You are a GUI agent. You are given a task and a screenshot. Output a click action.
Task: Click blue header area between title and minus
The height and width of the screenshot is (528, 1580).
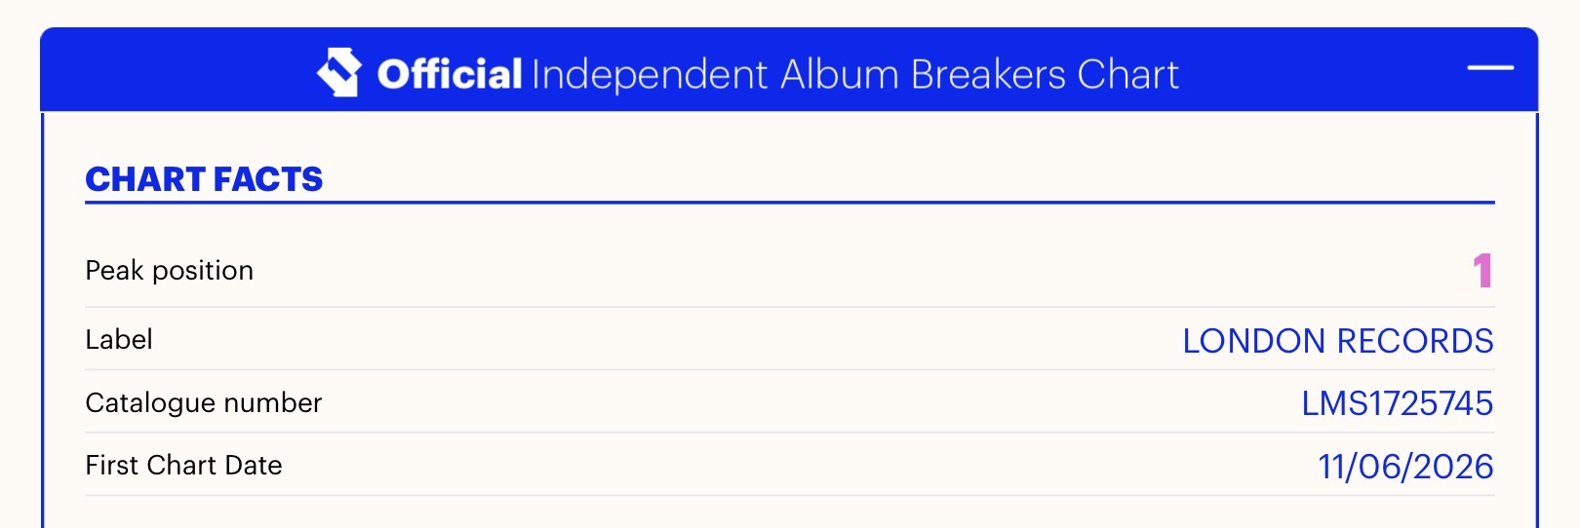point(1323,70)
